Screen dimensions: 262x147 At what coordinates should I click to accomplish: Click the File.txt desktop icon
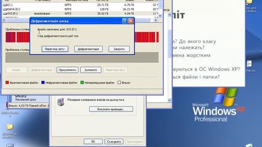249,64
